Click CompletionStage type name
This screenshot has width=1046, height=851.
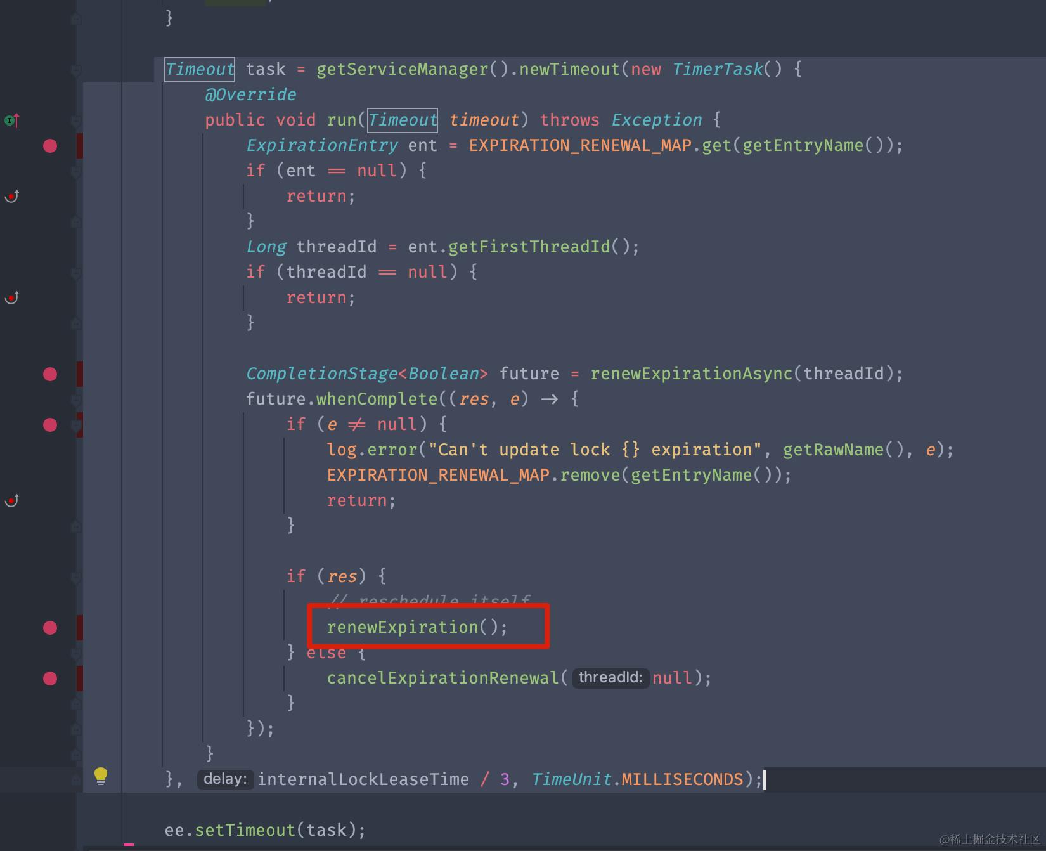tap(321, 374)
